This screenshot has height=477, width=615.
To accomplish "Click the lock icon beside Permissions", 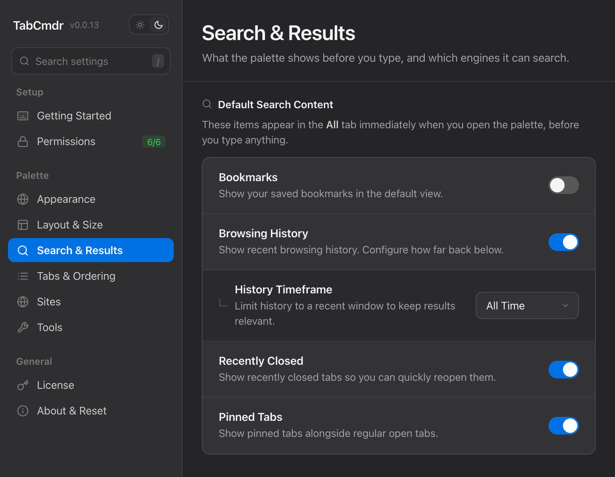I will pos(23,142).
